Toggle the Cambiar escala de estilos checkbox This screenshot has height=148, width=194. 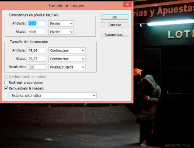tap(6, 77)
